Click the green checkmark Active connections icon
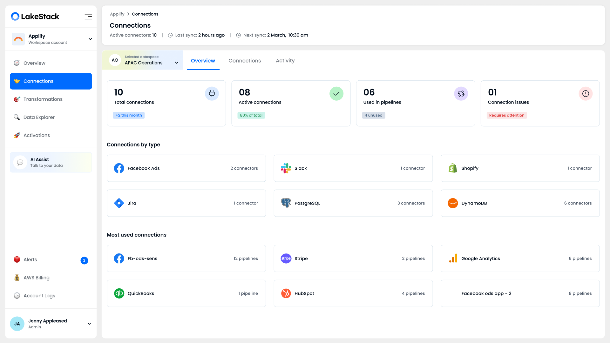 (336, 94)
